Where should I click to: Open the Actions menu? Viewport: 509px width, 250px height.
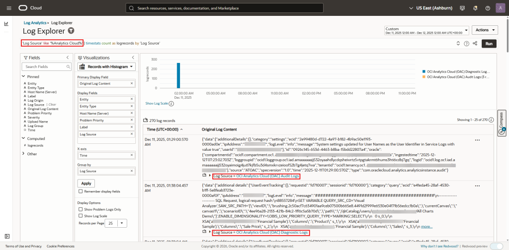[484, 30]
